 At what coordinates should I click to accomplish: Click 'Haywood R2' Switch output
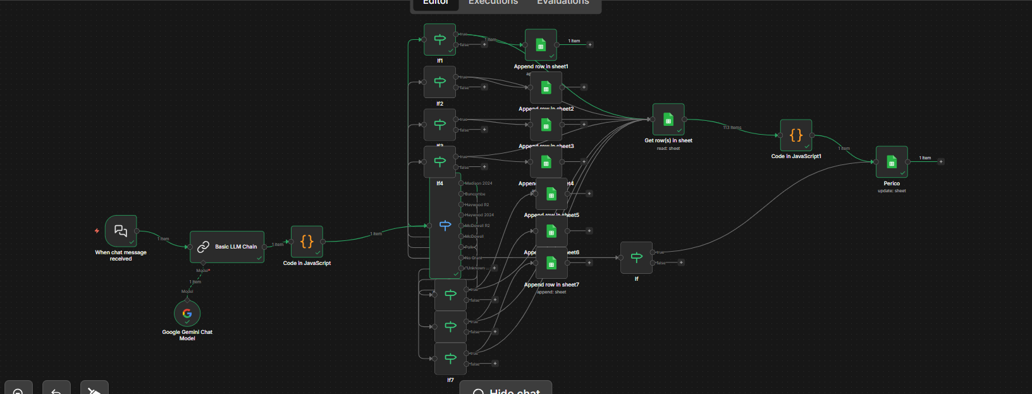(462, 205)
